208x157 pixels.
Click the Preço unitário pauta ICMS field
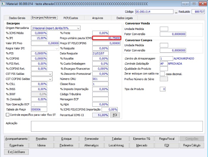(x=107, y=38)
